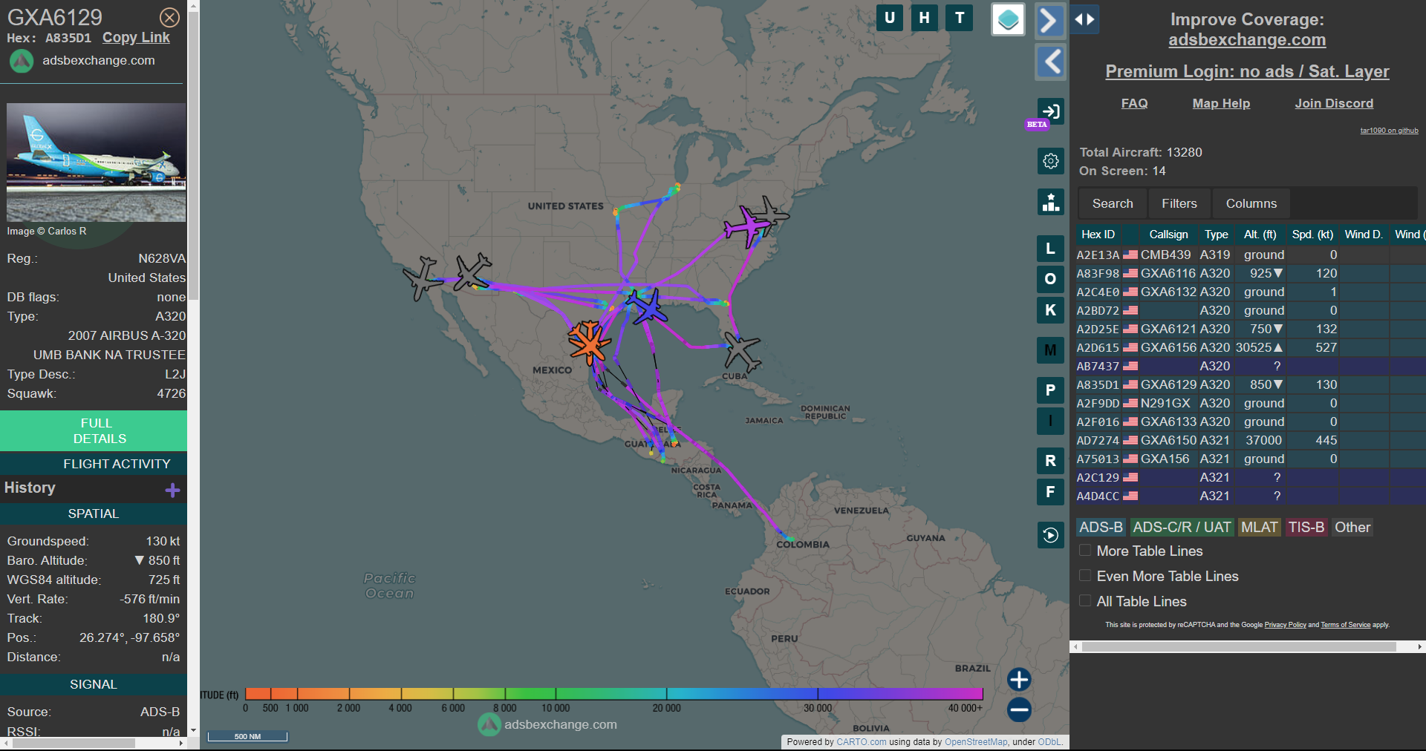Enable All Table Lines checkbox

1085,601
